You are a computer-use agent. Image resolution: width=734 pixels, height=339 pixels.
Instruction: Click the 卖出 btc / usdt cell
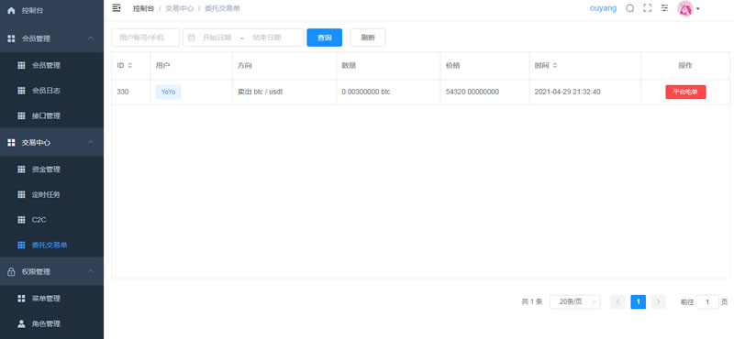pyautogui.click(x=260, y=93)
